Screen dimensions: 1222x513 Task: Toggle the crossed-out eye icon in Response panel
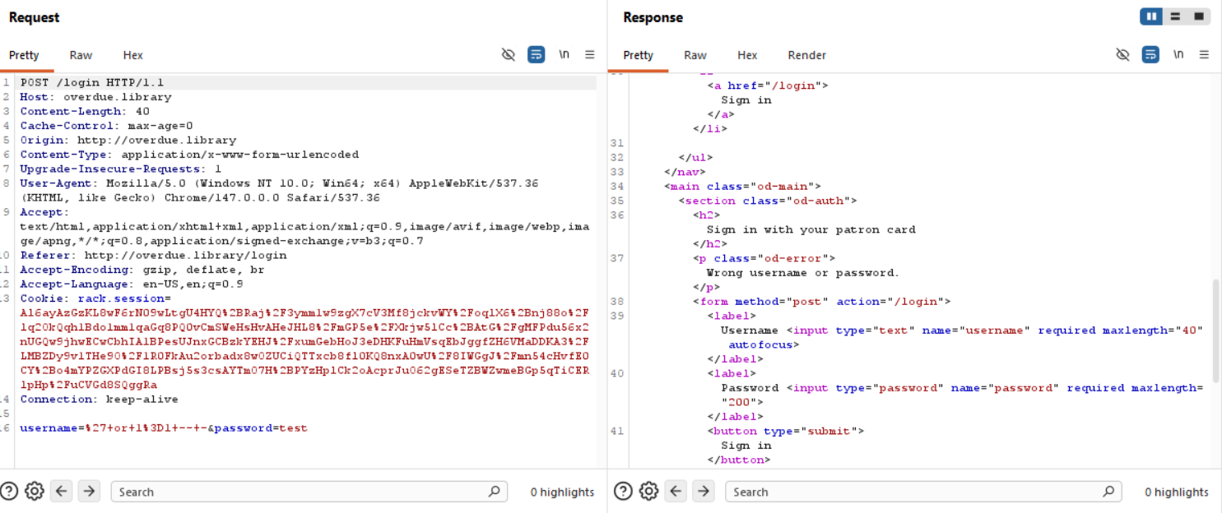[x=1122, y=55]
